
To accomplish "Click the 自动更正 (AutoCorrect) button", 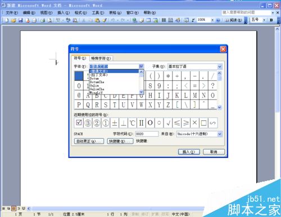I will click(x=89, y=141).
